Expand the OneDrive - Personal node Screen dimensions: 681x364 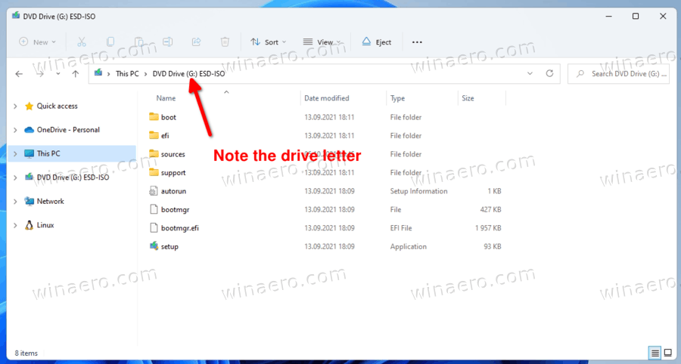coord(16,130)
